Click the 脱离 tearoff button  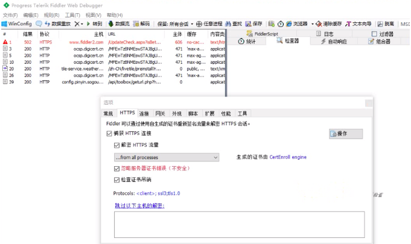(386, 24)
